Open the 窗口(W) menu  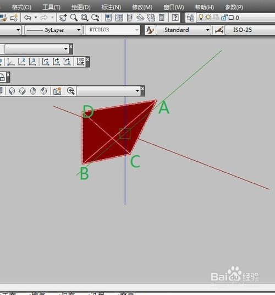173,7
